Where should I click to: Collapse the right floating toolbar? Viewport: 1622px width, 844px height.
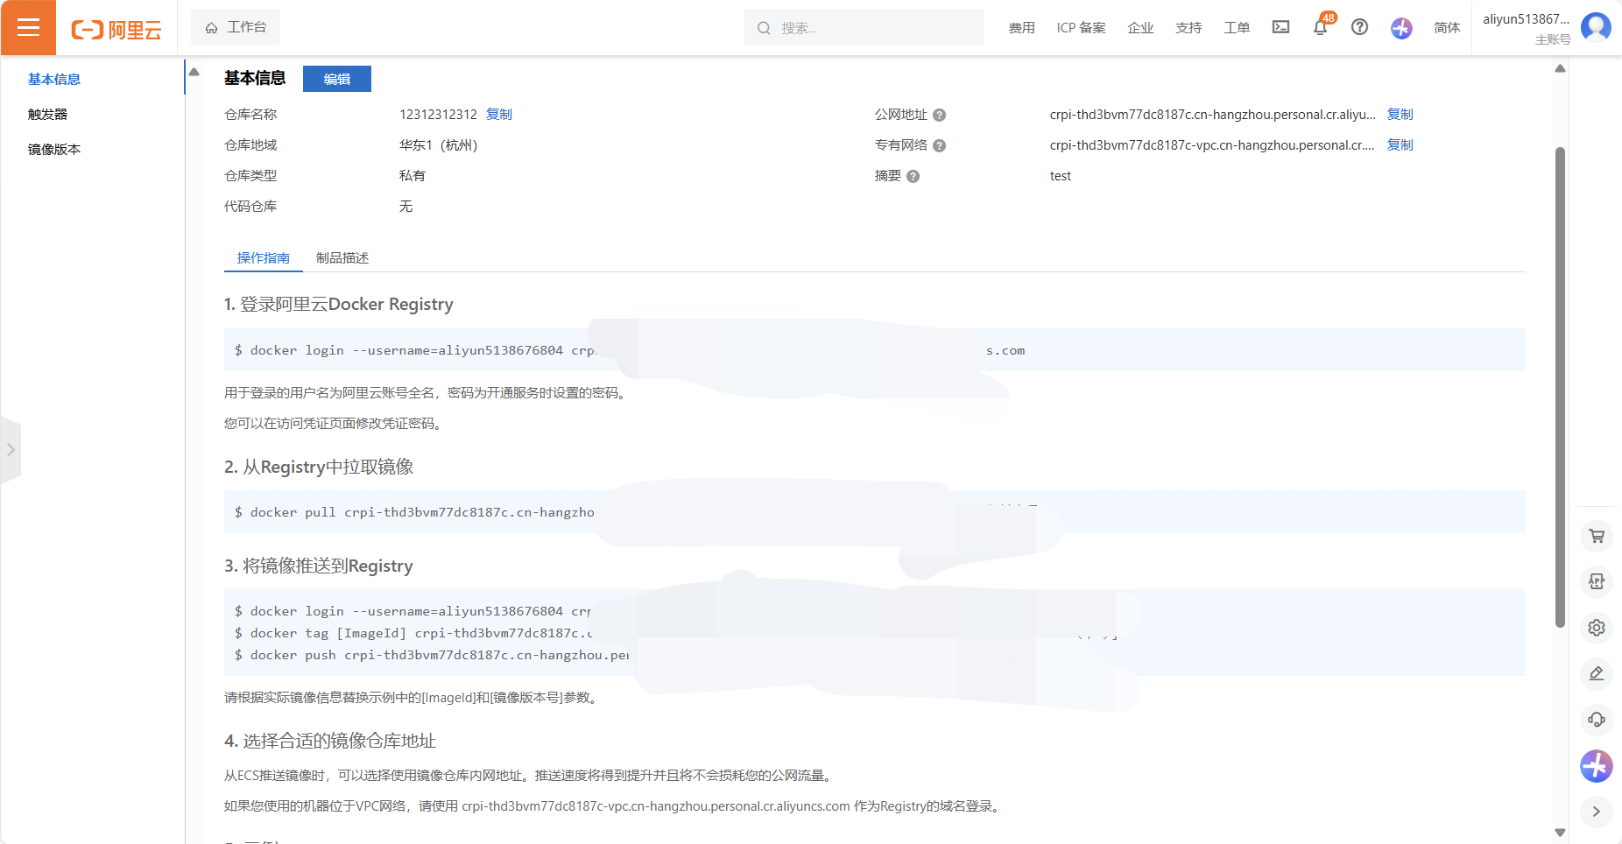click(x=1597, y=812)
